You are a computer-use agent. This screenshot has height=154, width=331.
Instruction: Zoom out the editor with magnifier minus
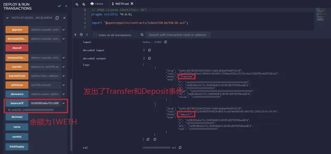click(77, 4)
